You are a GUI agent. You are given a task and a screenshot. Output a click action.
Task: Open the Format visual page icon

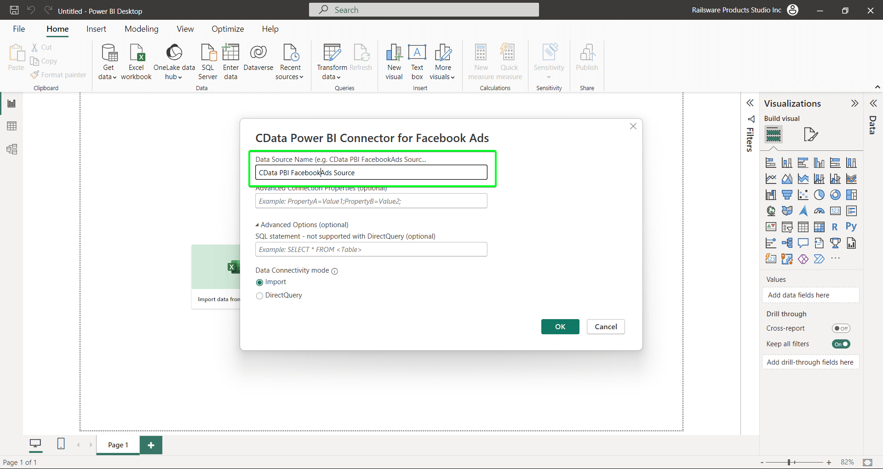(810, 134)
